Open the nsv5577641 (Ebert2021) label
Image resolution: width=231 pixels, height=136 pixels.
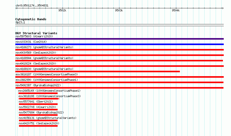(36, 102)
